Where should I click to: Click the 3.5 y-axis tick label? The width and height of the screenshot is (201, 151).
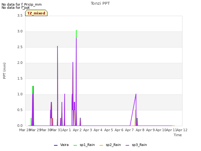click(20, 16)
